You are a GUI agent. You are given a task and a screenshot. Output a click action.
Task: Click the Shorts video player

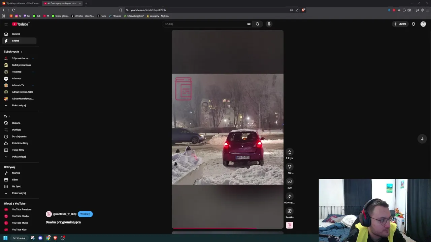[228, 129]
